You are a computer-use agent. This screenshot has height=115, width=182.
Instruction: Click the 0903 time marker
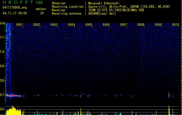[54, 25]
